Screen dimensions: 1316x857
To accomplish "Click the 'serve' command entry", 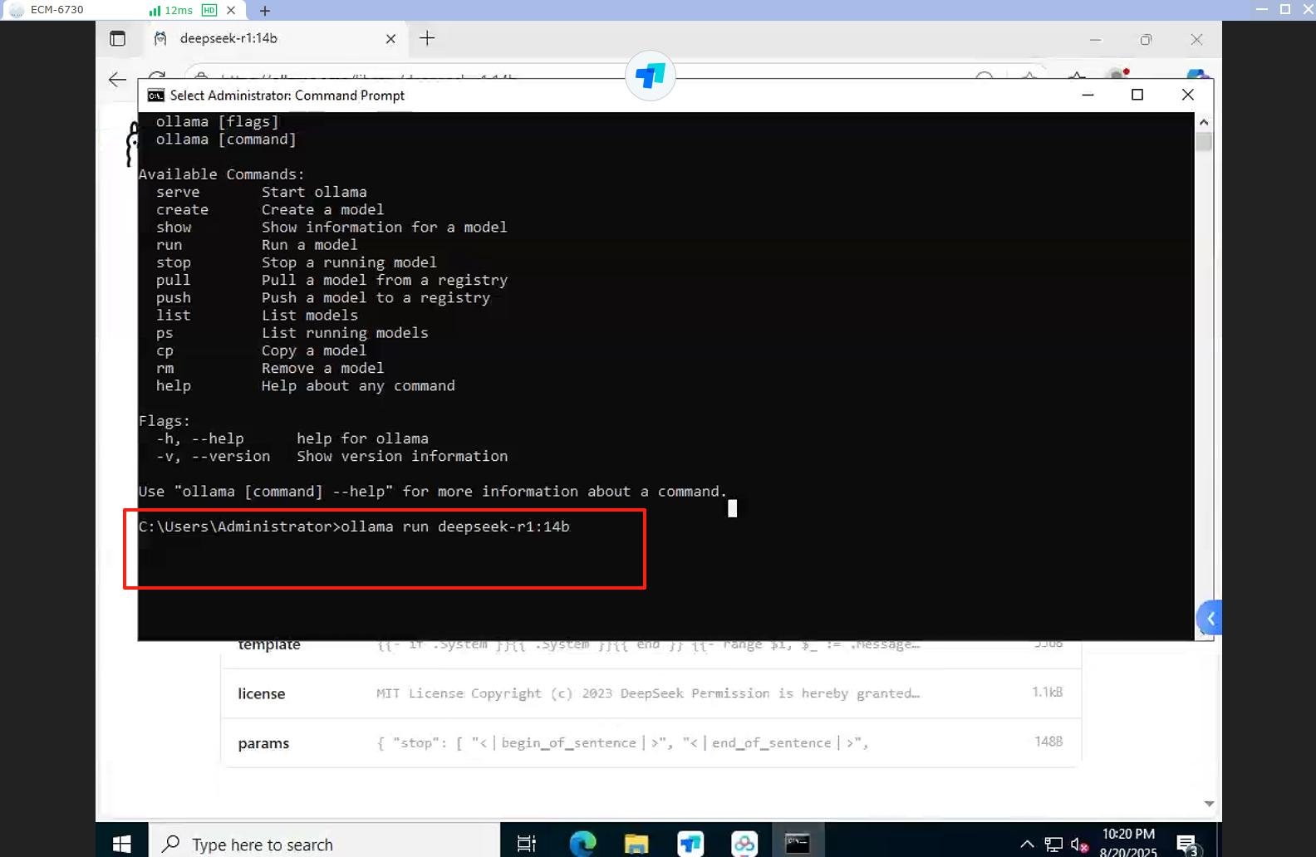I will 178,192.
